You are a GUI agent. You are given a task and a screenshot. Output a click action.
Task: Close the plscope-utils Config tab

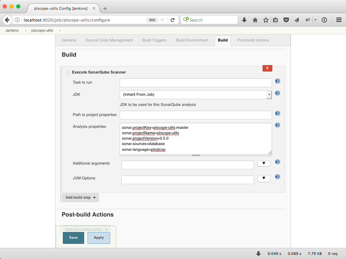pyautogui.click(x=94, y=8)
